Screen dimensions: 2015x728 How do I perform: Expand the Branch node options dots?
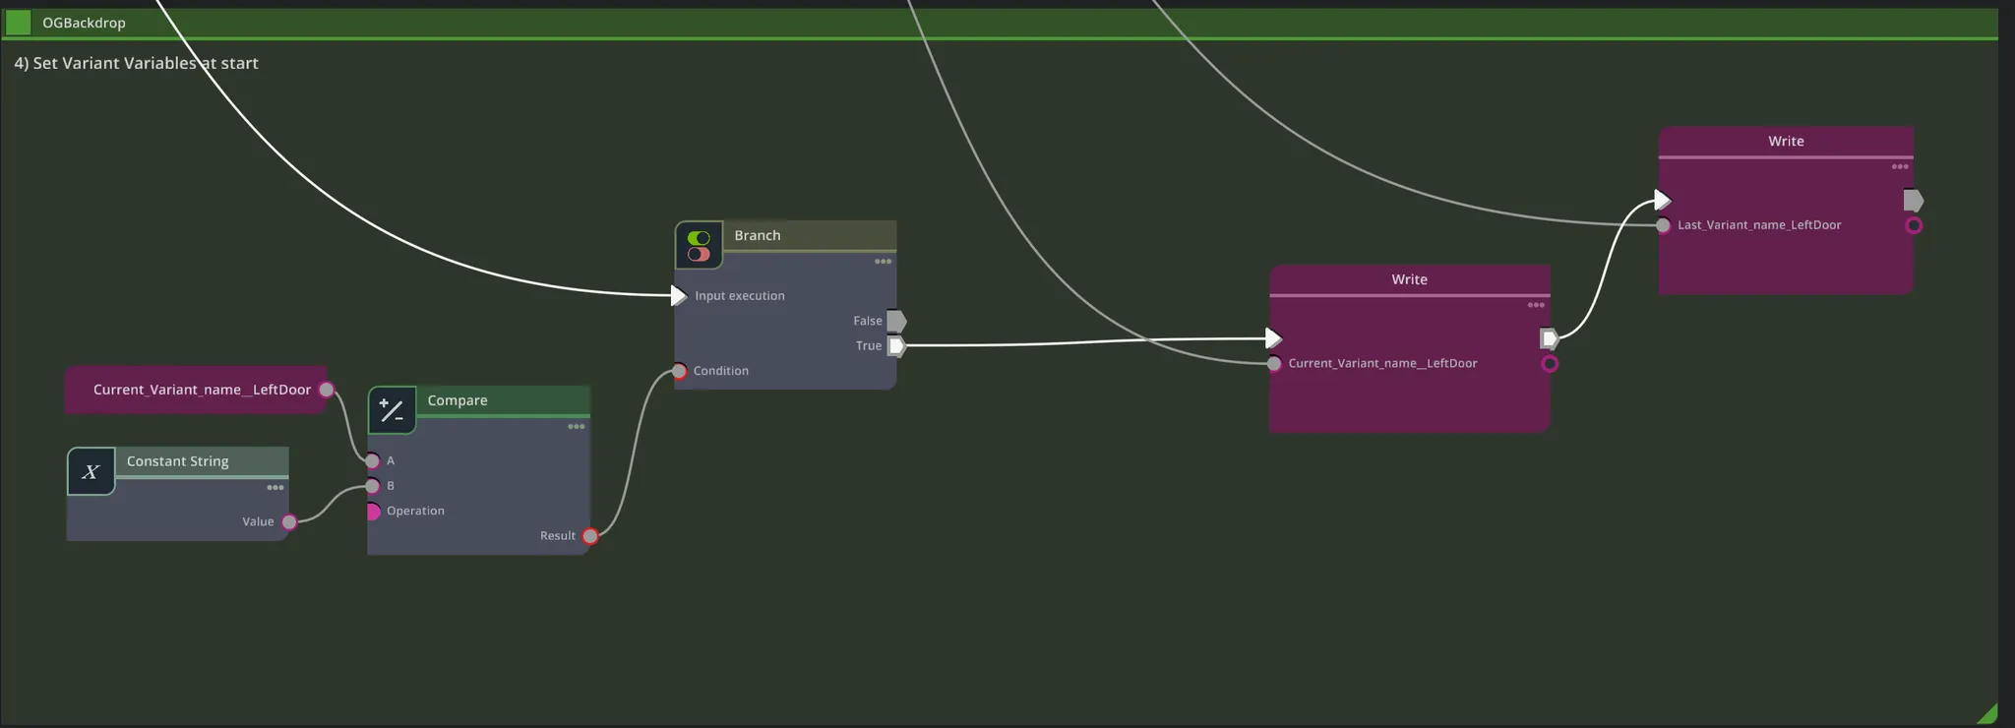(x=883, y=262)
